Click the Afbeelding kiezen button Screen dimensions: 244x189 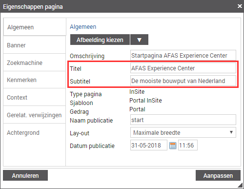pyautogui.click(x=100, y=40)
